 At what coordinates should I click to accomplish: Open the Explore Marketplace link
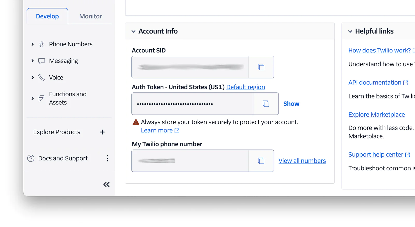click(x=377, y=115)
